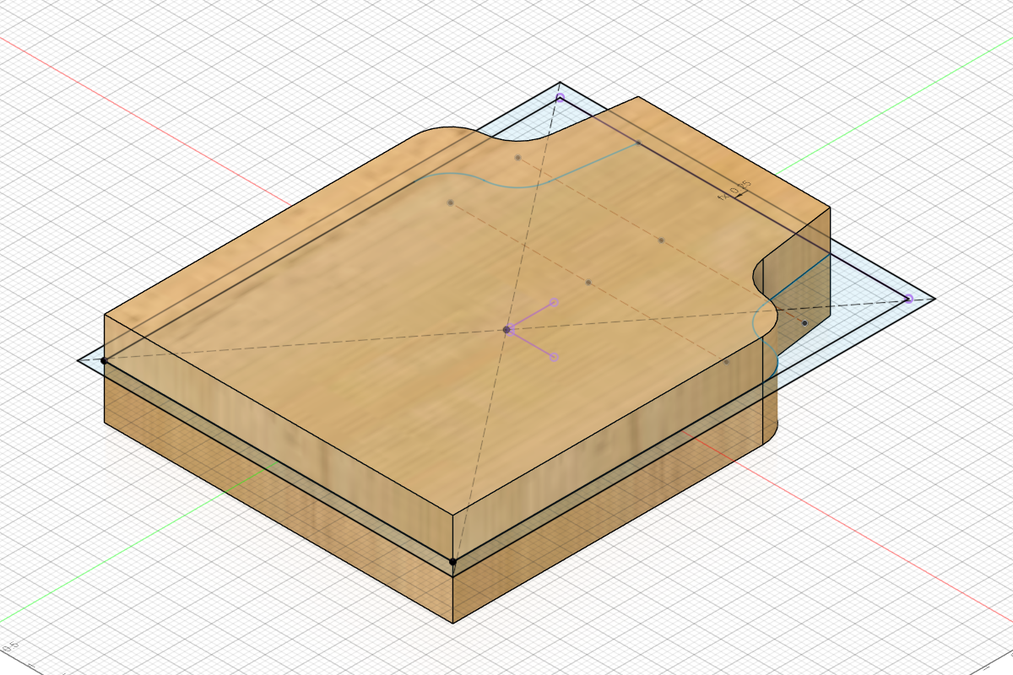Pick the purple sketch point at the right corner

coord(908,299)
